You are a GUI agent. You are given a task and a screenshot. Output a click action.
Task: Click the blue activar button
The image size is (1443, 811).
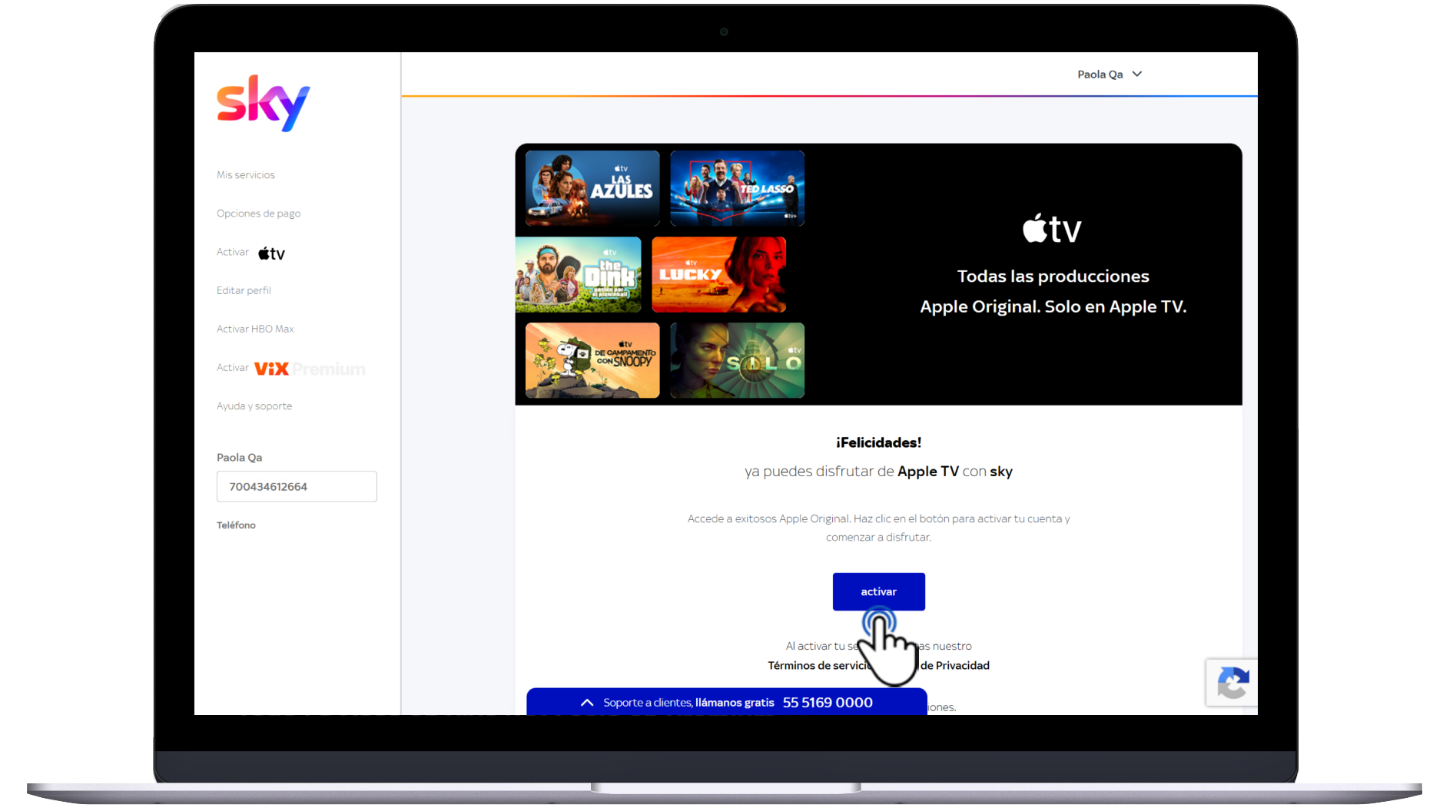879,591
